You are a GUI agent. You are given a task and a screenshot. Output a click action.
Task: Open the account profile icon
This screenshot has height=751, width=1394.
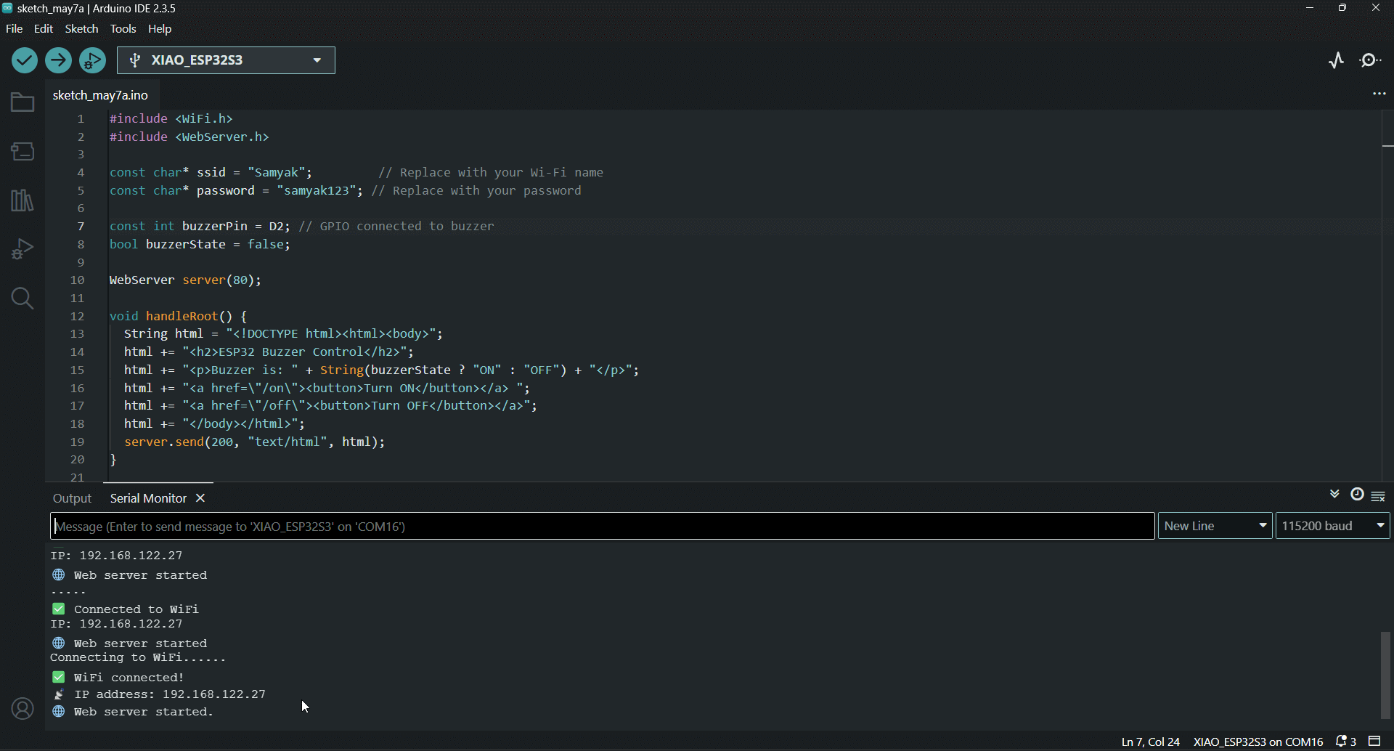23,709
